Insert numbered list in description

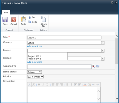click(x=67, y=84)
